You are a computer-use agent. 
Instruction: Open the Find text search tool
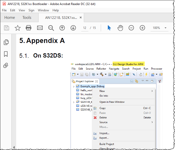[x=51, y=28]
